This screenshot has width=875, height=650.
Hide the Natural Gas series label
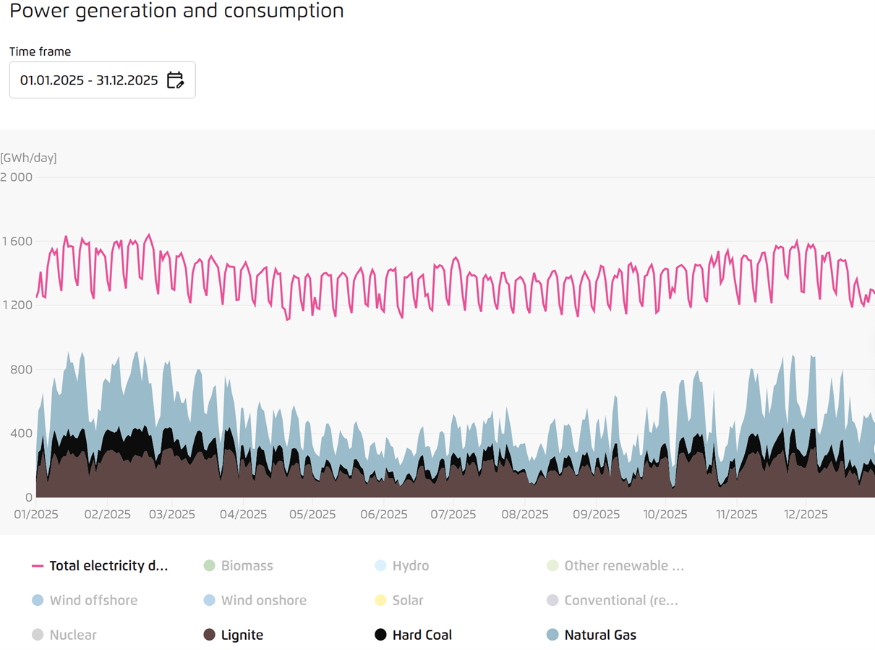point(600,635)
